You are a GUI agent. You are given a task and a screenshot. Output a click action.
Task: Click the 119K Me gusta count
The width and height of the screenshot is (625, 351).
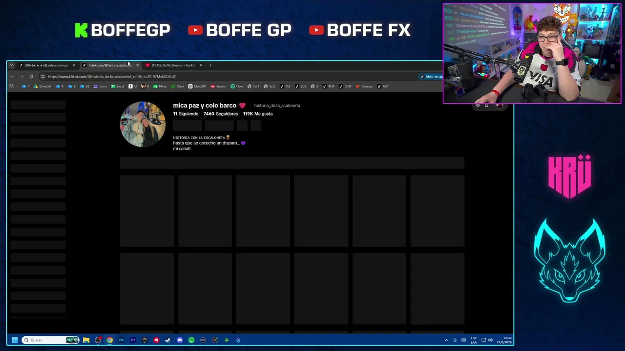click(258, 114)
